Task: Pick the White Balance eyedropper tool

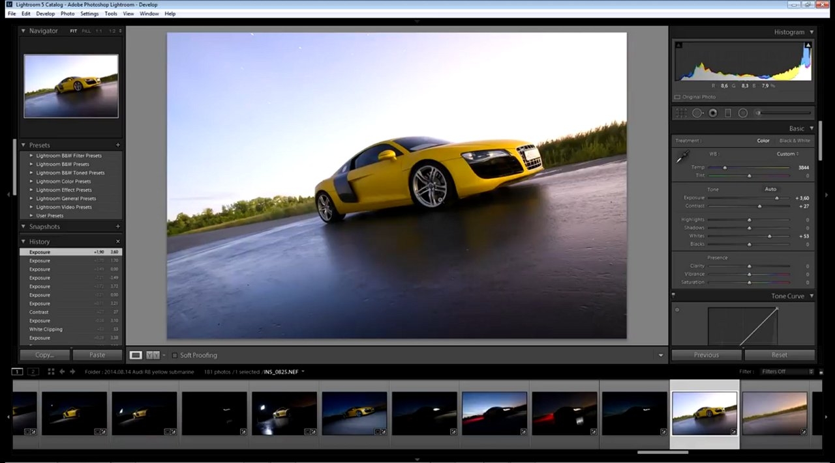Action: click(x=682, y=156)
